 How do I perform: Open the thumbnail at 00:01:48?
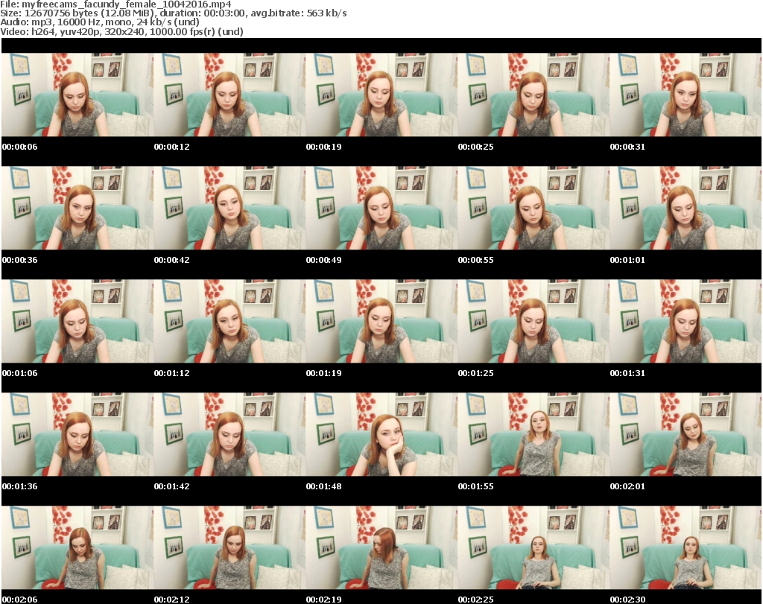point(381,434)
